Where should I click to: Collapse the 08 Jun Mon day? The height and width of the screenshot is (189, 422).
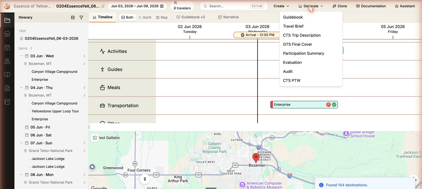(x=21, y=175)
